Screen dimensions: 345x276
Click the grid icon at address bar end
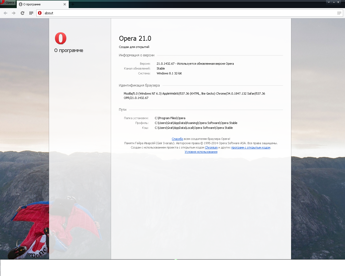tap(339, 13)
